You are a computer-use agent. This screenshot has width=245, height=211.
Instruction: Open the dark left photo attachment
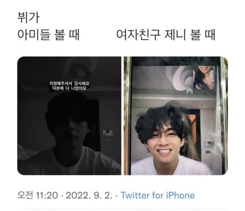point(69,116)
